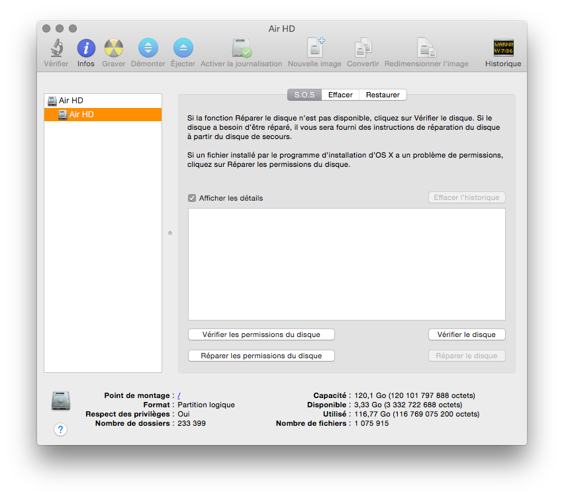Close the Air HD window
This screenshot has height=498, width=564.
46,28
